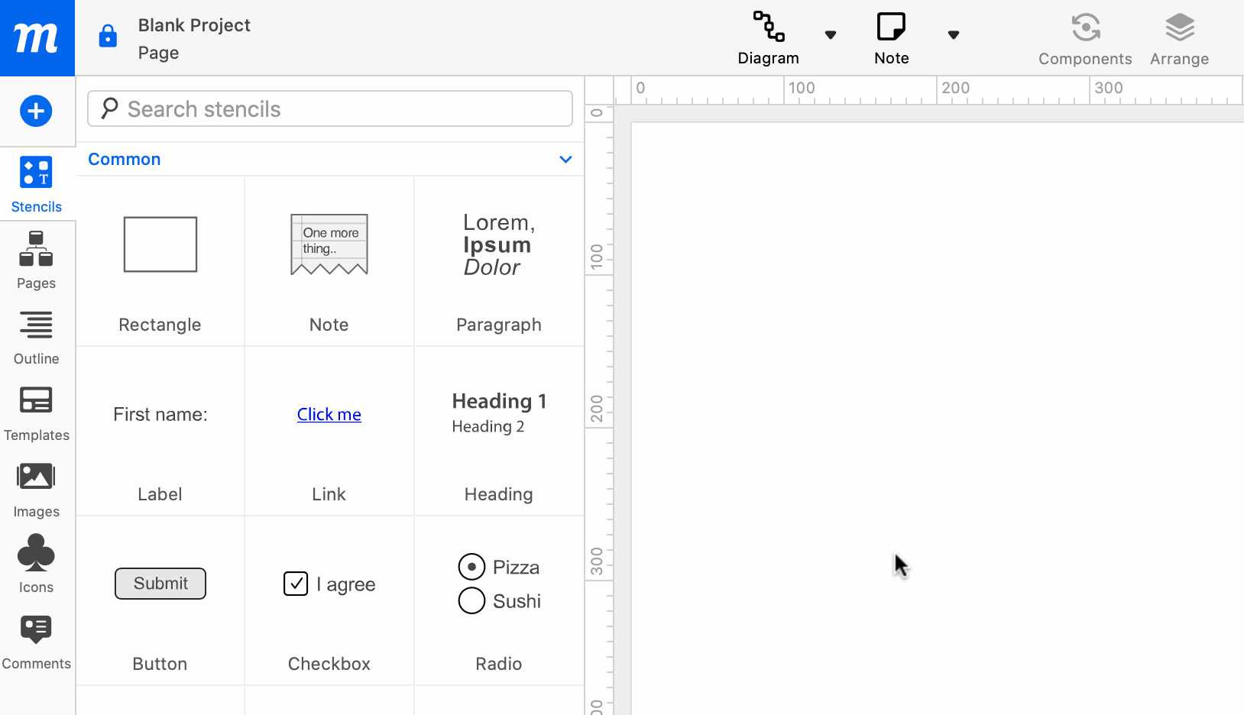The width and height of the screenshot is (1244, 715).
Task: Click in the Search stencils field
Action: pos(330,109)
